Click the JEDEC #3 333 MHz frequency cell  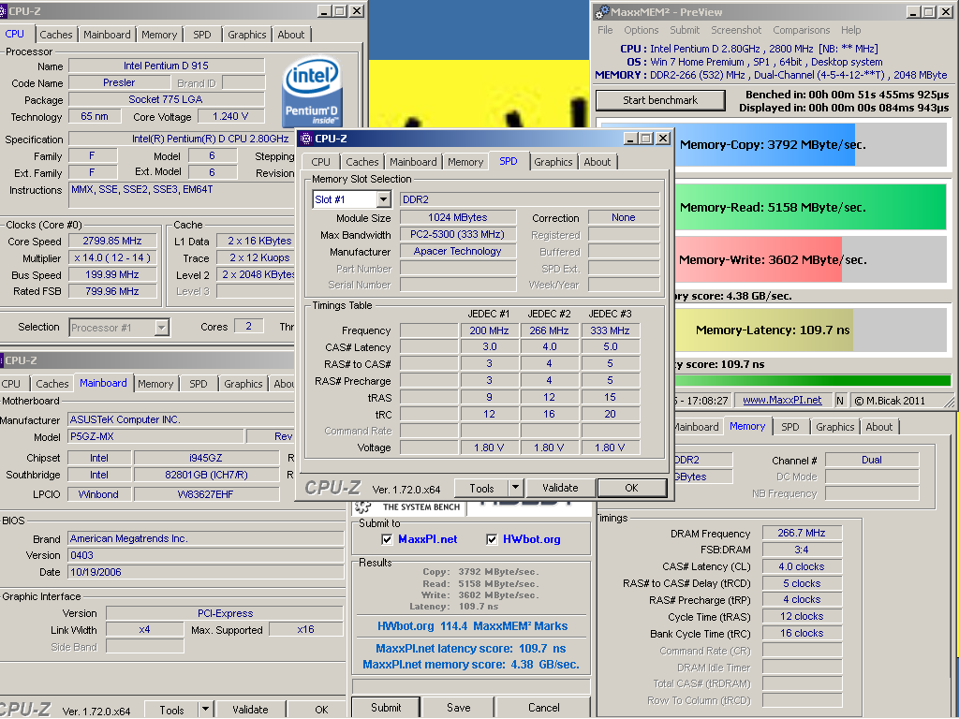coord(610,330)
